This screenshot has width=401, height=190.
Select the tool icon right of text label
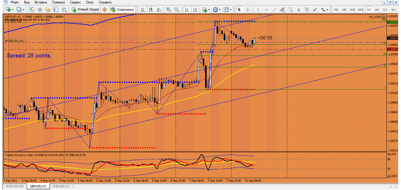tap(315, 10)
